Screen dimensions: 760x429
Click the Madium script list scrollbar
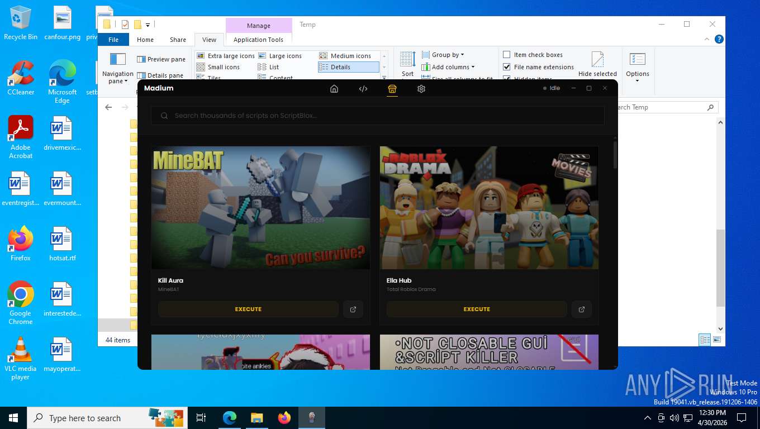click(x=615, y=155)
